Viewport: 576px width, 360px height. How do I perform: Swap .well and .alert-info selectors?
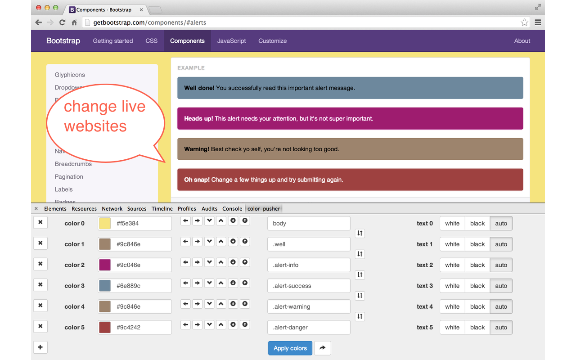(x=360, y=254)
